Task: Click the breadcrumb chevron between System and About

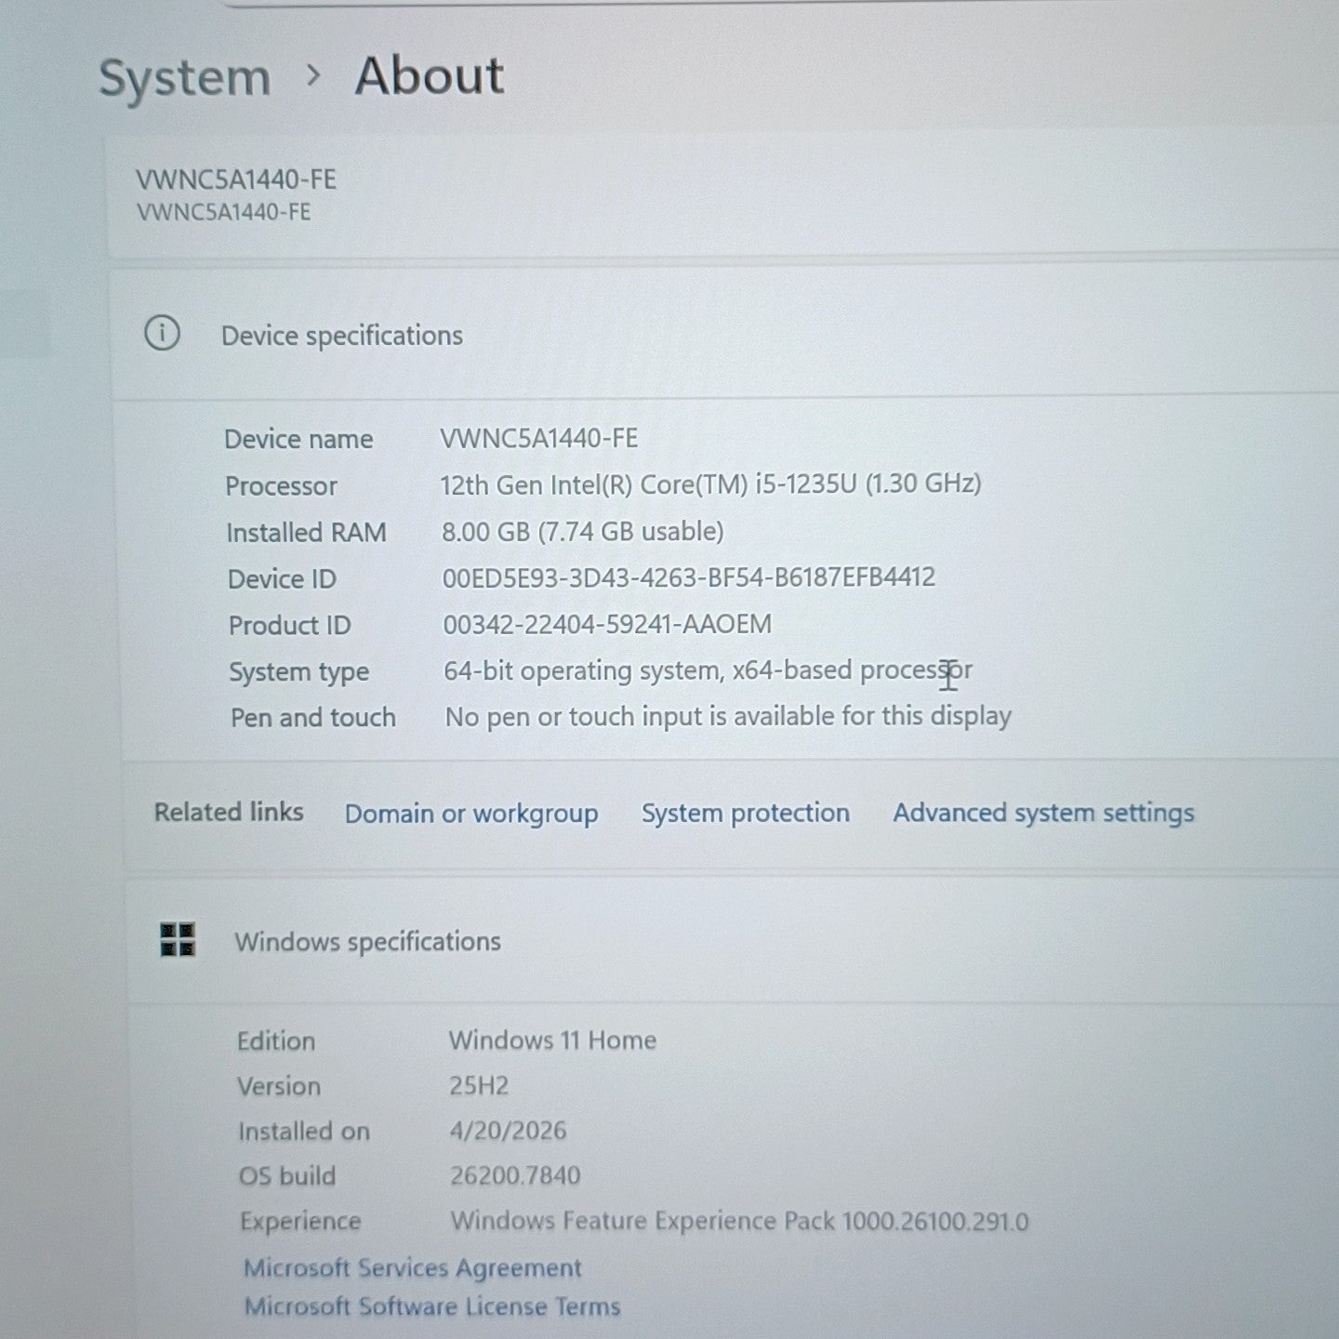Action: [313, 76]
